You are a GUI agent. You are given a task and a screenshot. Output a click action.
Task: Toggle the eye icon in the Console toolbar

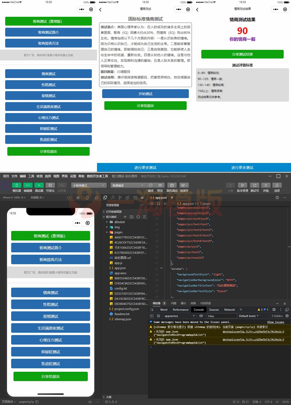point(200,315)
